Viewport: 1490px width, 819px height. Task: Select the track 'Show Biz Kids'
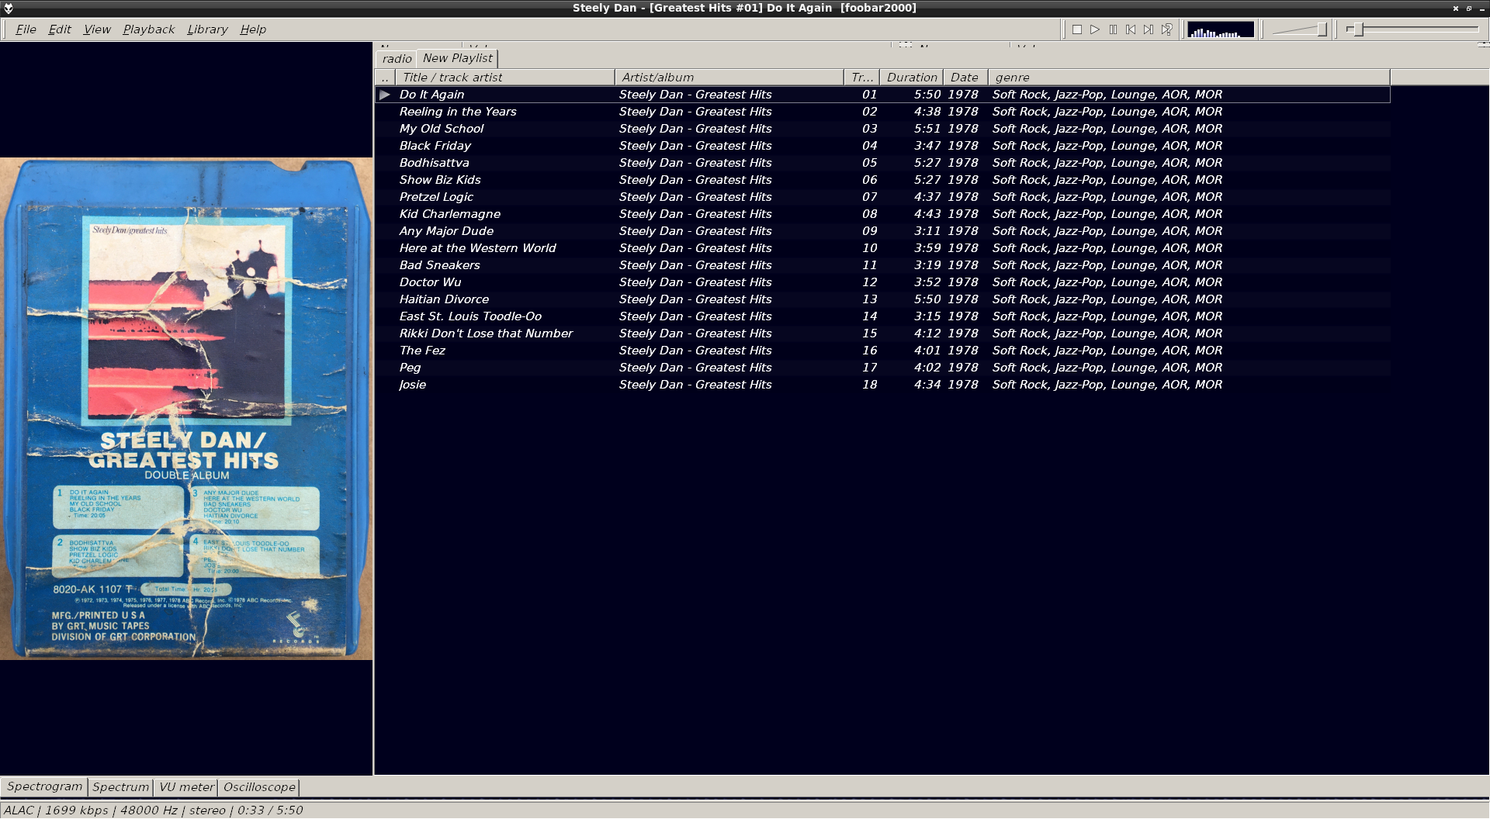click(882, 180)
